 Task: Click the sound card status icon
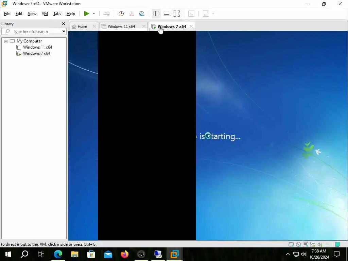click(x=320, y=245)
